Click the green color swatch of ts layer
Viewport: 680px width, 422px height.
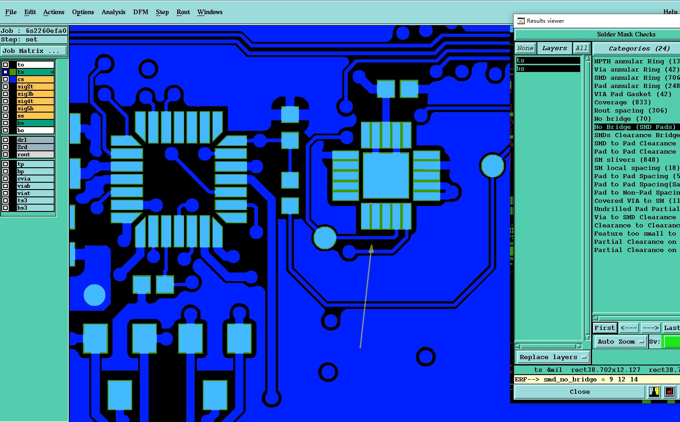click(13, 72)
